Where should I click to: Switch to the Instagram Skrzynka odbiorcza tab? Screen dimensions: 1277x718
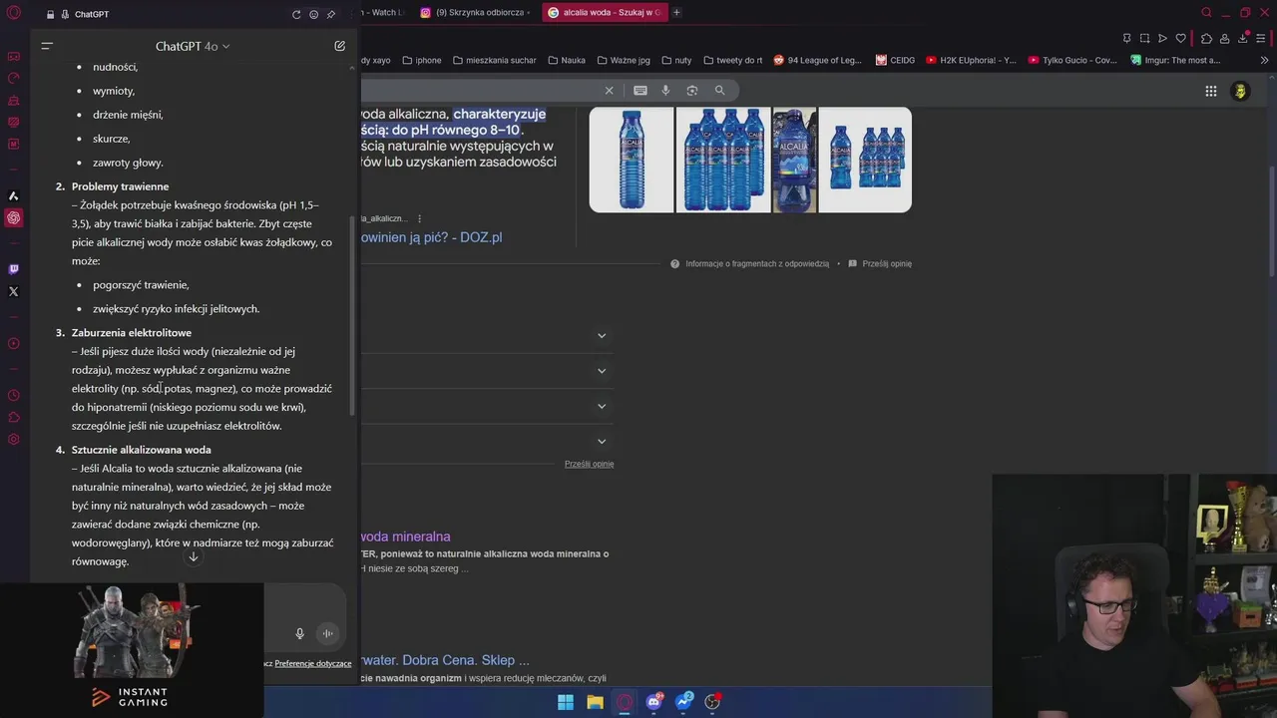click(477, 12)
